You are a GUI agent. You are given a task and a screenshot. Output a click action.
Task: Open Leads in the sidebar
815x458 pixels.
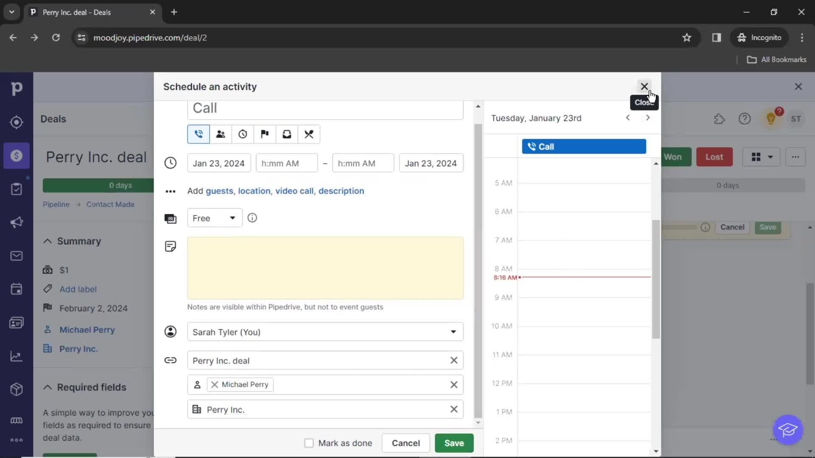[x=17, y=122]
